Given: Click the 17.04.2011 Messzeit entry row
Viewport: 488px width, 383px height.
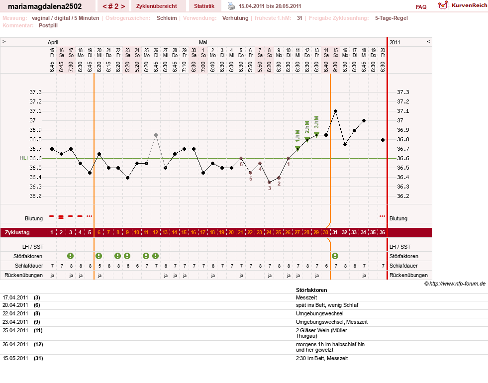Looking at the screenshot, I should coord(244,297).
